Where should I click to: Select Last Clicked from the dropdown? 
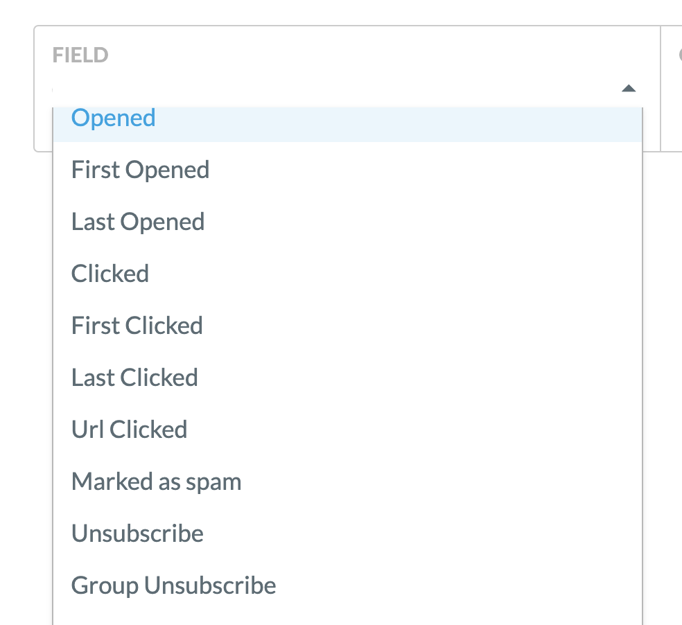coord(347,378)
